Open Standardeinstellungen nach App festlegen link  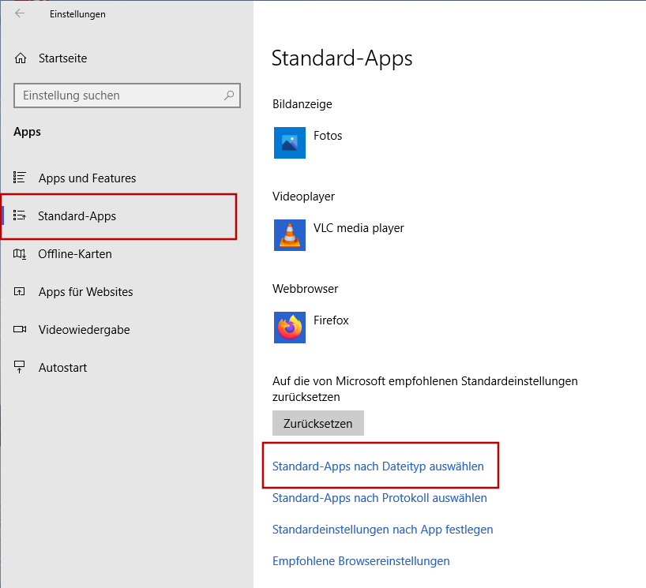coord(382,530)
